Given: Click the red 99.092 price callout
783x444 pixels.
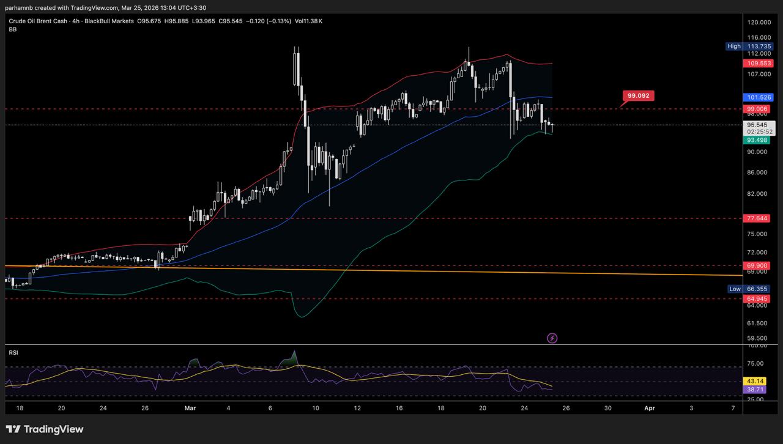Looking at the screenshot, I should click(639, 95).
